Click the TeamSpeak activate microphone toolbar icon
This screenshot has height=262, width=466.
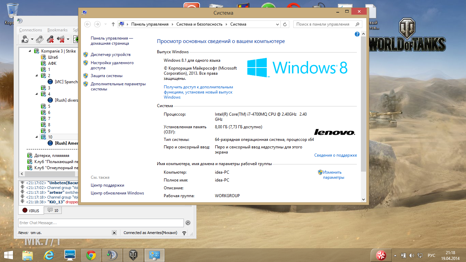pos(40,40)
